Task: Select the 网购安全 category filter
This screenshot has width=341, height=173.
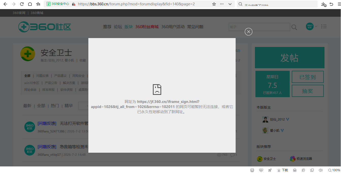Action: pos(78,76)
